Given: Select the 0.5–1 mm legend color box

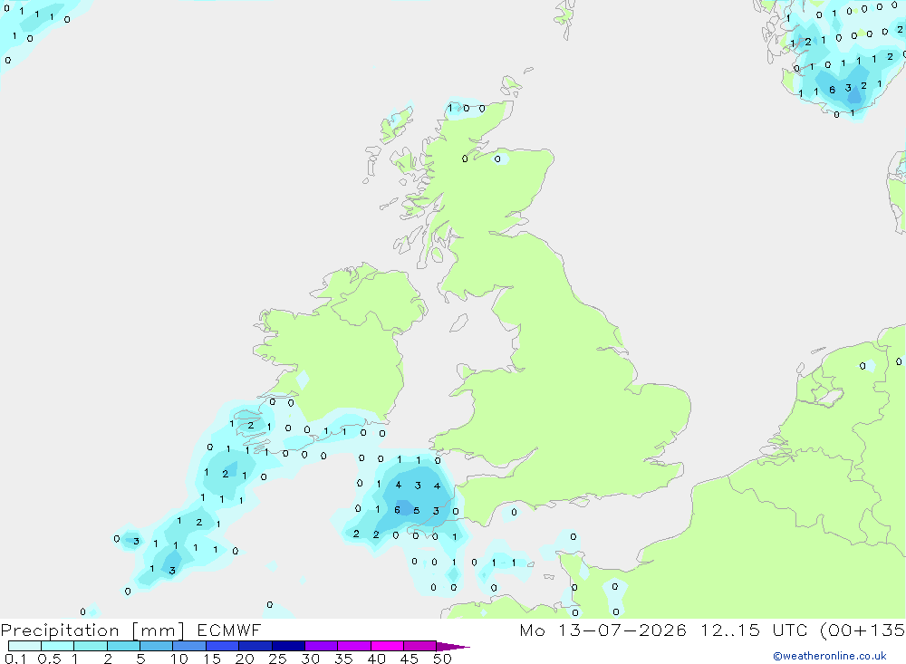Looking at the screenshot, I should 58,646.
